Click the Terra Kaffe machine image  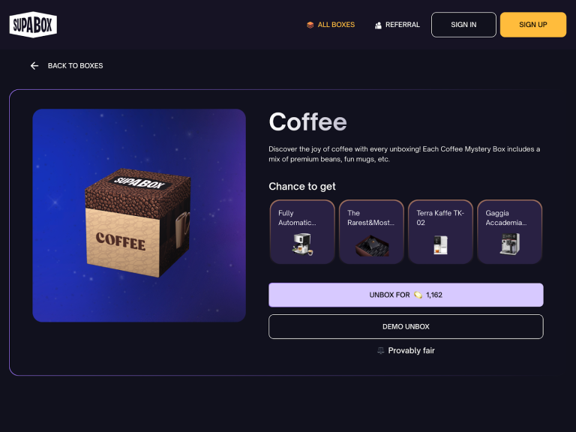[x=440, y=244]
